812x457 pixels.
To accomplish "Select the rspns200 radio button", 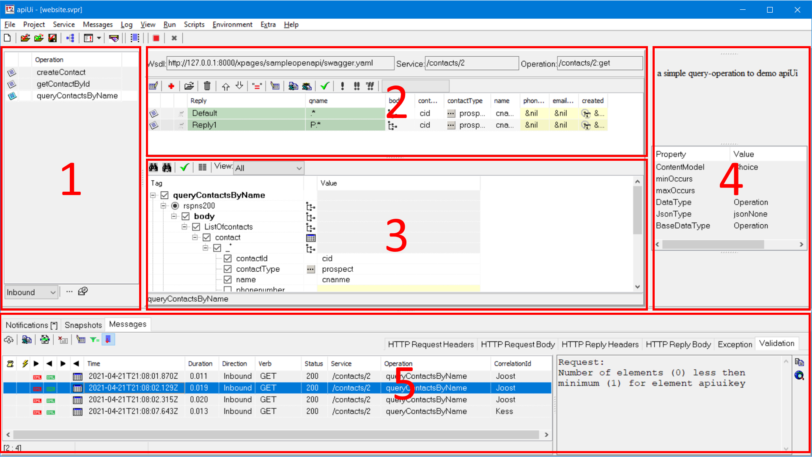I will pyautogui.click(x=175, y=206).
